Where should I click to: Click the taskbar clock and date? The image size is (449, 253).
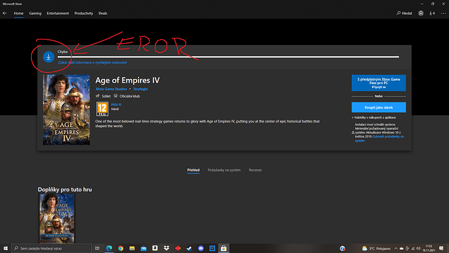coord(429,248)
